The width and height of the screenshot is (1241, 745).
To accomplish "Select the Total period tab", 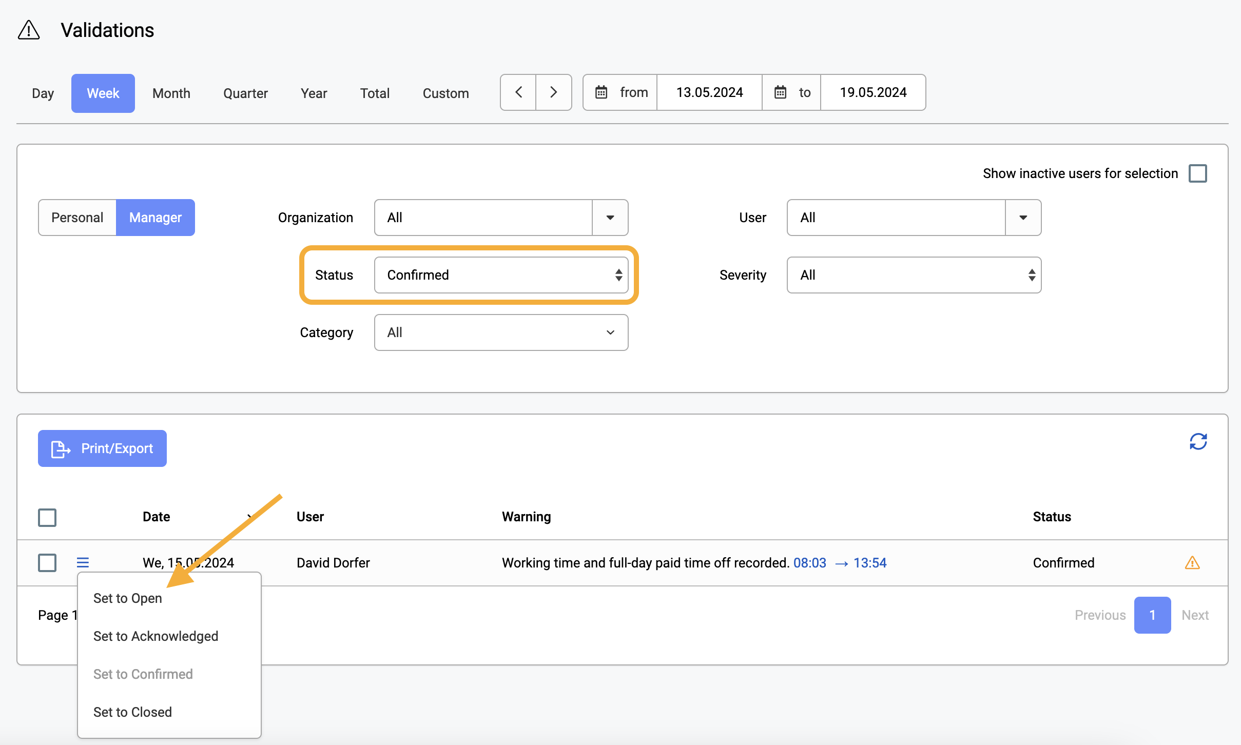I will [x=375, y=93].
